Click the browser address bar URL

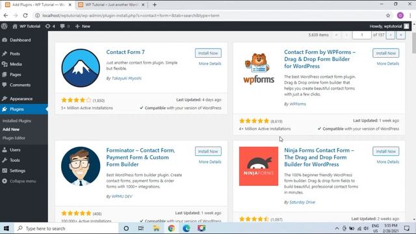131,16
